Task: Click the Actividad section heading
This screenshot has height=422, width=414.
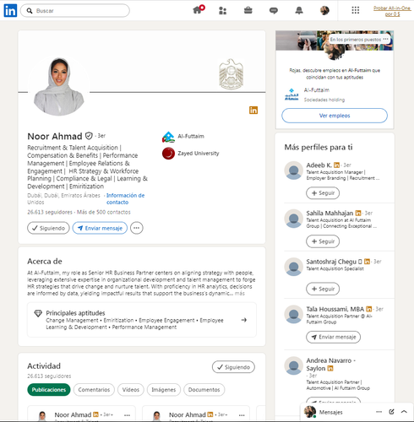Action: coord(44,366)
